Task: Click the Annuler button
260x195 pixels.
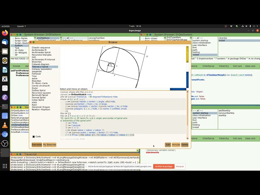Action: coord(176,145)
